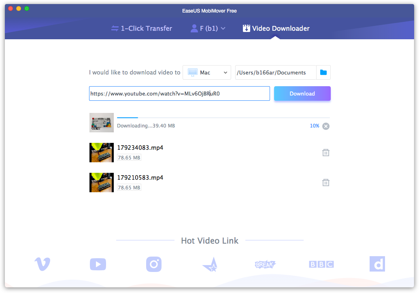Select the downloading video keyboard thumbnail
Image resolution: width=419 pixels, height=293 pixels.
click(x=102, y=123)
